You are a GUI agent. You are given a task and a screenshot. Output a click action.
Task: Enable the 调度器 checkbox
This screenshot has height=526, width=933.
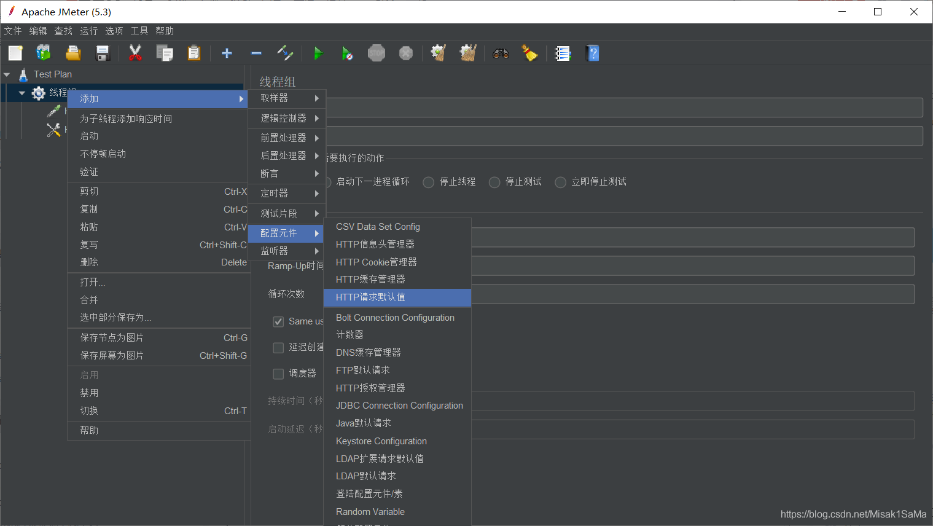[x=278, y=373]
